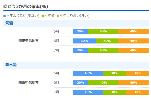Viewport: 151px width, 100px height.
Task: Click the 6月 label in precipitation section
Action: tap(56, 83)
